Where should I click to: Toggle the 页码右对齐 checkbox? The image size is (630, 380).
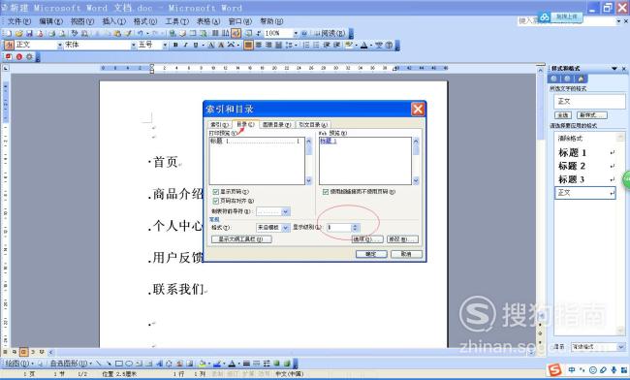click(216, 201)
